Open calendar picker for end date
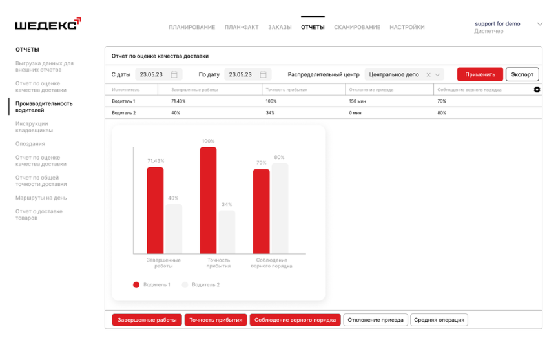The image size is (558, 345). [263, 74]
